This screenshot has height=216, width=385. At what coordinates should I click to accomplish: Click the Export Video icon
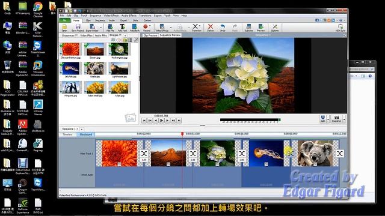tap(92, 28)
